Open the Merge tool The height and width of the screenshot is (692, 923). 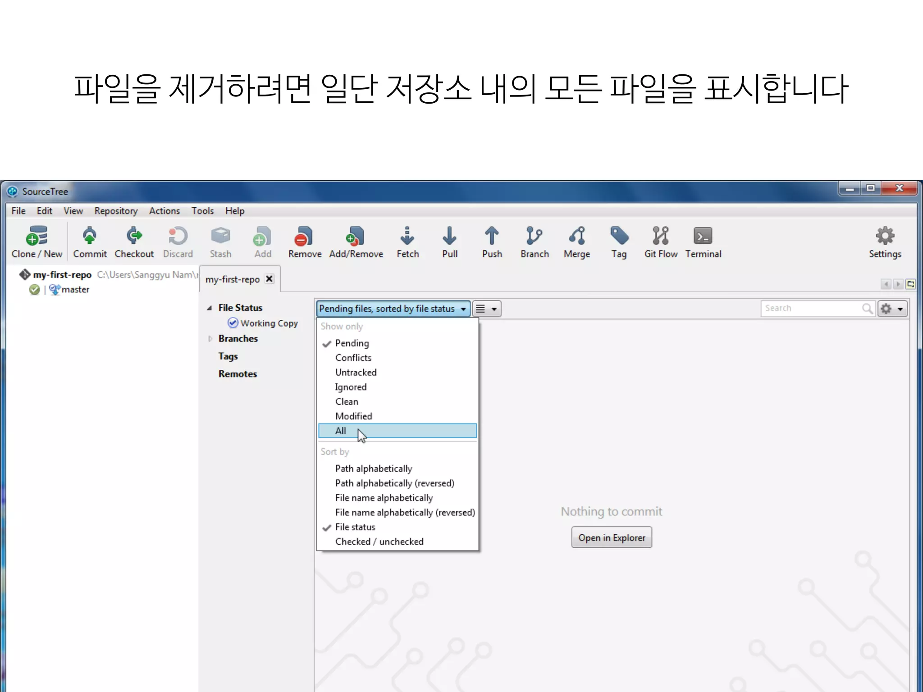click(577, 242)
